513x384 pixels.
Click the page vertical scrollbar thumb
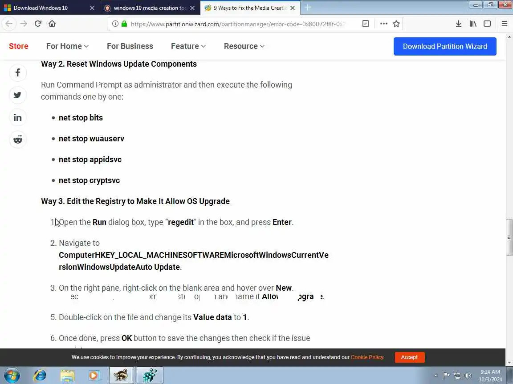click(509, 237)
